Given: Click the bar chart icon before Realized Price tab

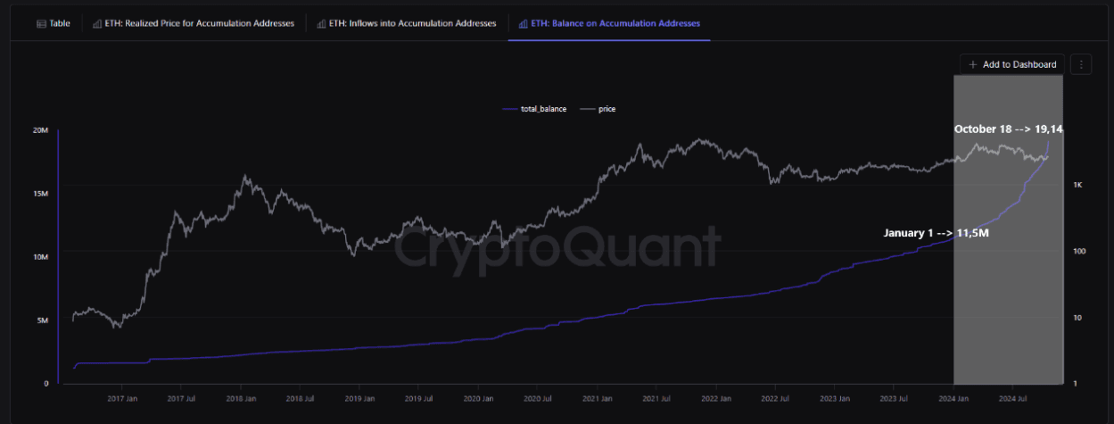Looking at the screenshot, I should coord(97,24).
